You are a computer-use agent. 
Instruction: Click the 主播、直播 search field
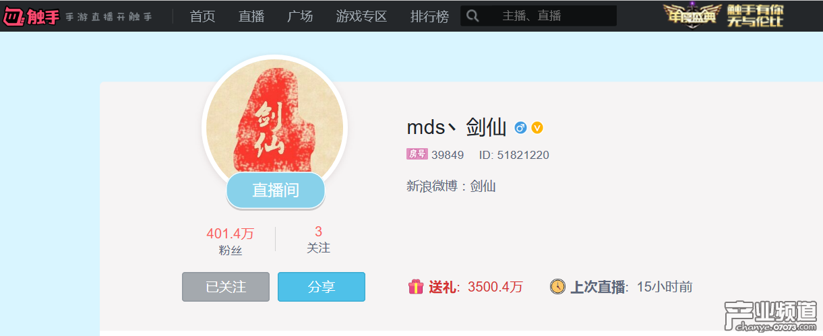[x=549, y=15]
